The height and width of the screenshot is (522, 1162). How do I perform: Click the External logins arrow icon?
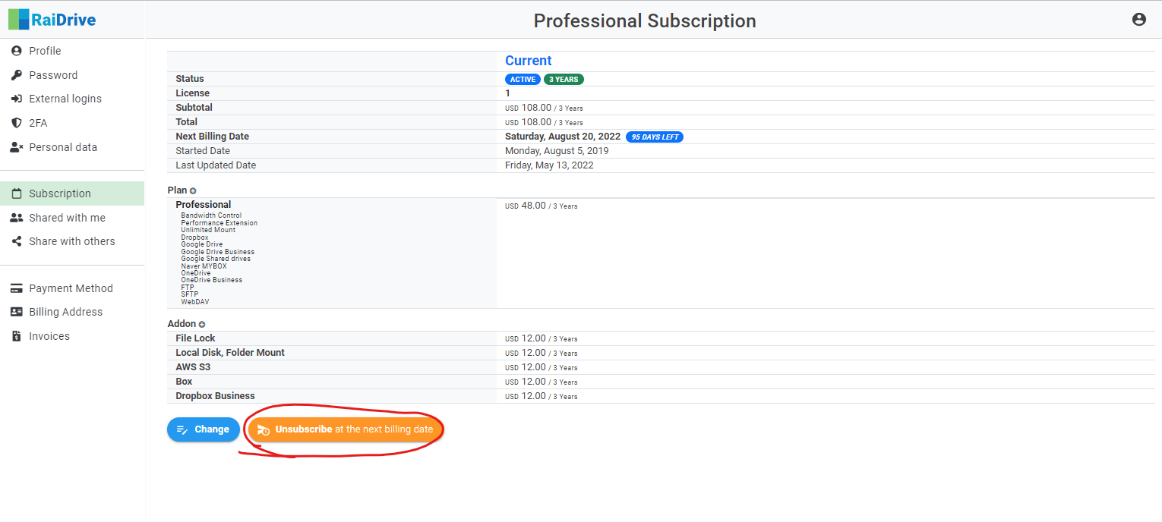(x=17, y=99)
